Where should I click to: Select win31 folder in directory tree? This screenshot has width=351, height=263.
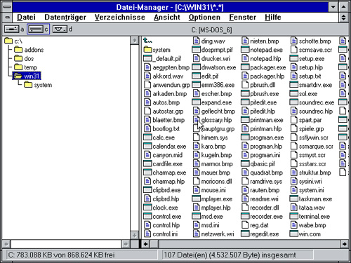click(27, 76)
